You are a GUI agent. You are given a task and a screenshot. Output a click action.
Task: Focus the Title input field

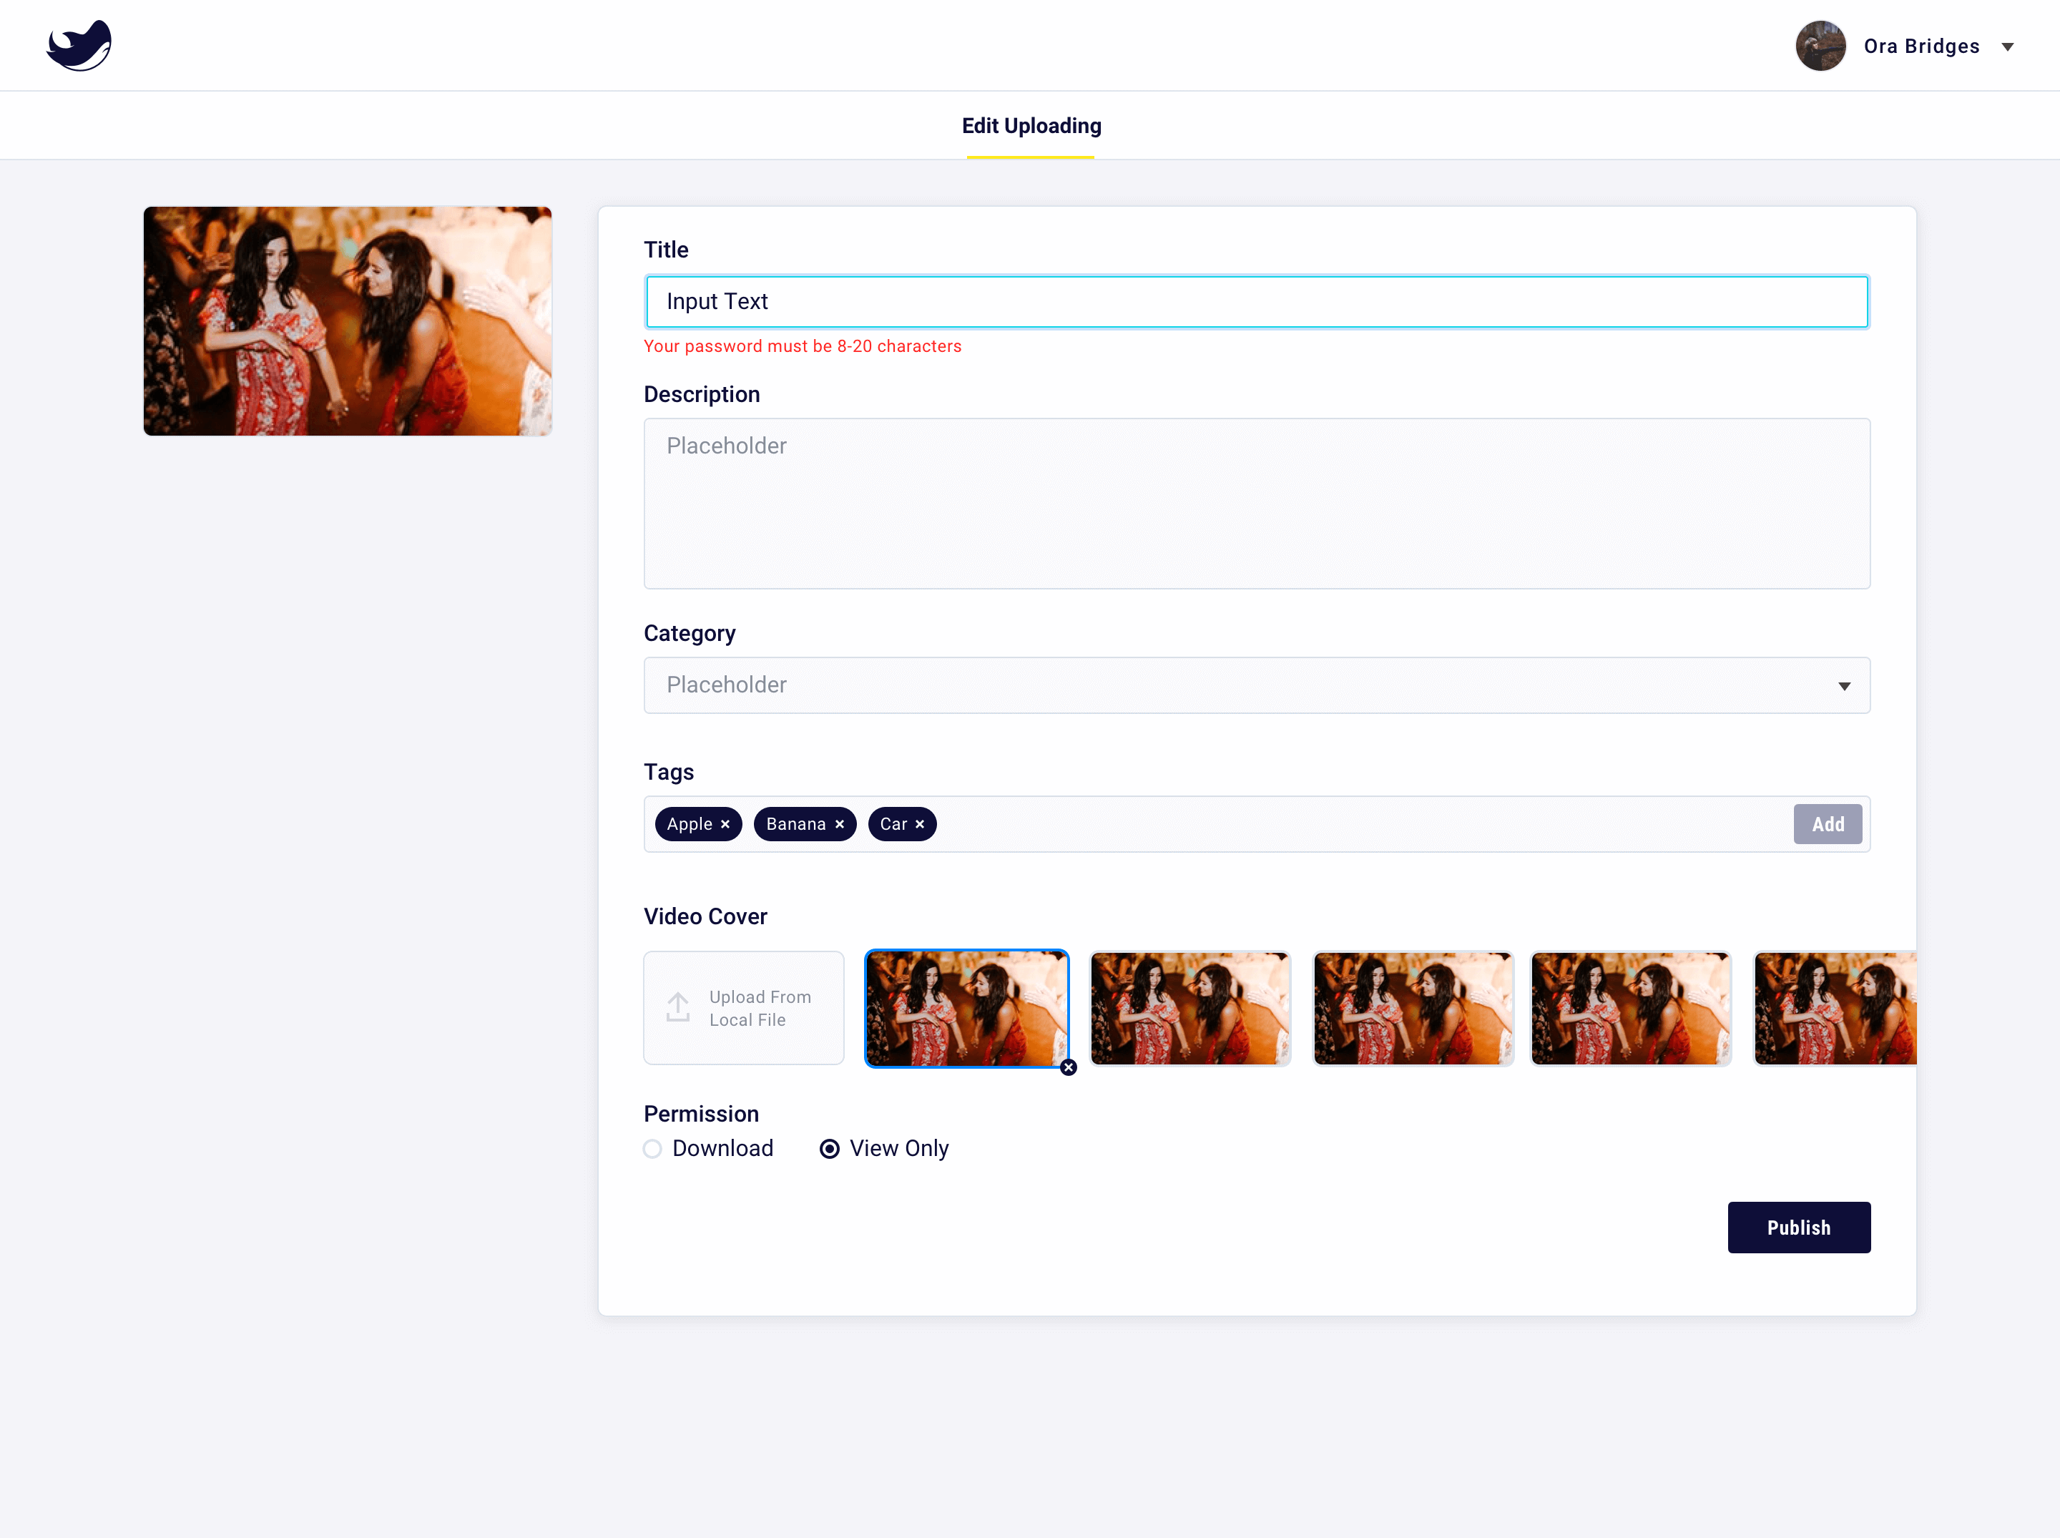1257,302
